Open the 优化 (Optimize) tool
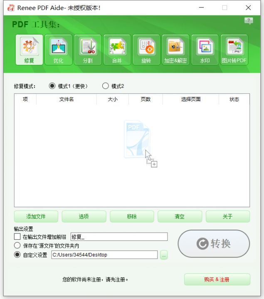The image size is (264, 299). pyautogui.click(x=59, y=50)
